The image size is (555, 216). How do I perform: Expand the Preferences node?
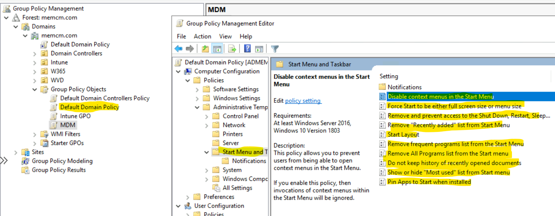click(188, 197)
